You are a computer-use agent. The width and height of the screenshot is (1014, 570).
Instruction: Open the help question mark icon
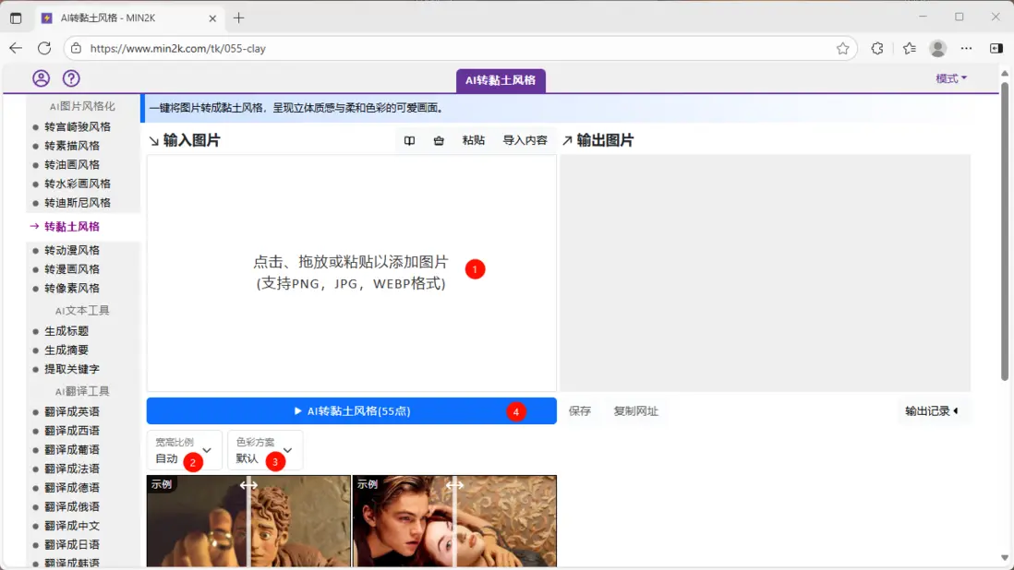click(71, 78)
